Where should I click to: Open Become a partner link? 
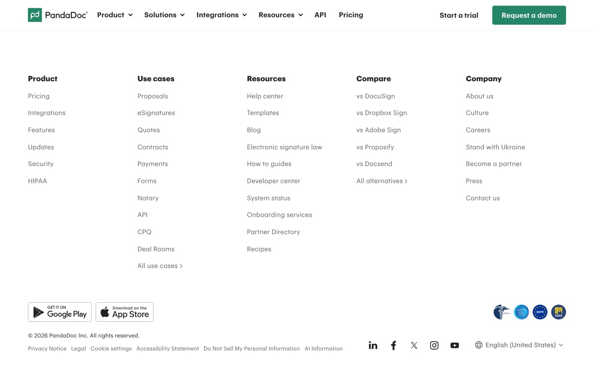[494, 164]
